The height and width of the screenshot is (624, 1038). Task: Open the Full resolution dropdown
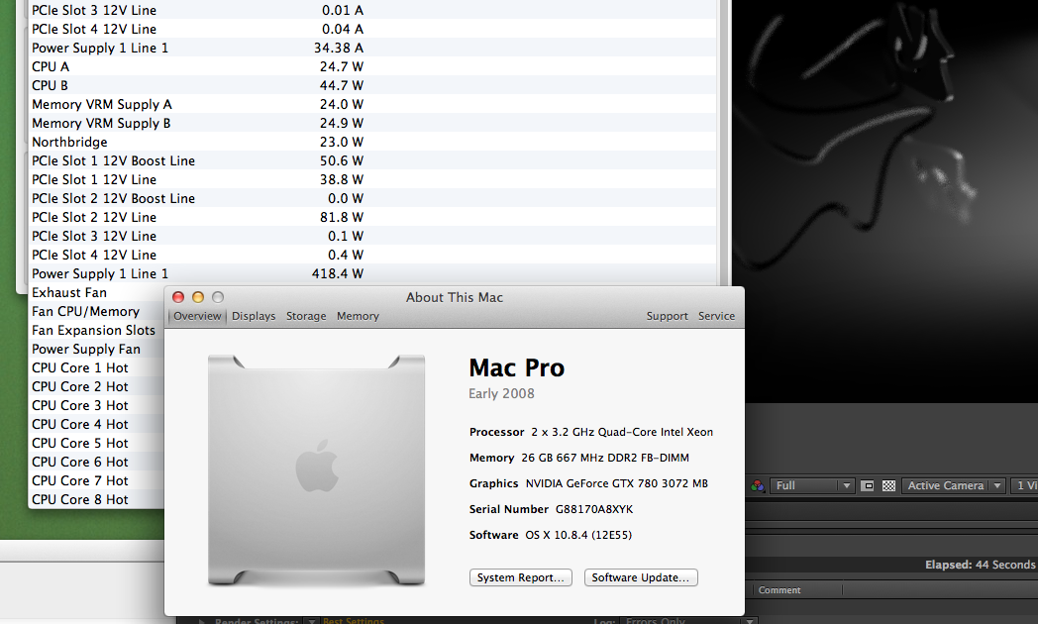(811, 485)
